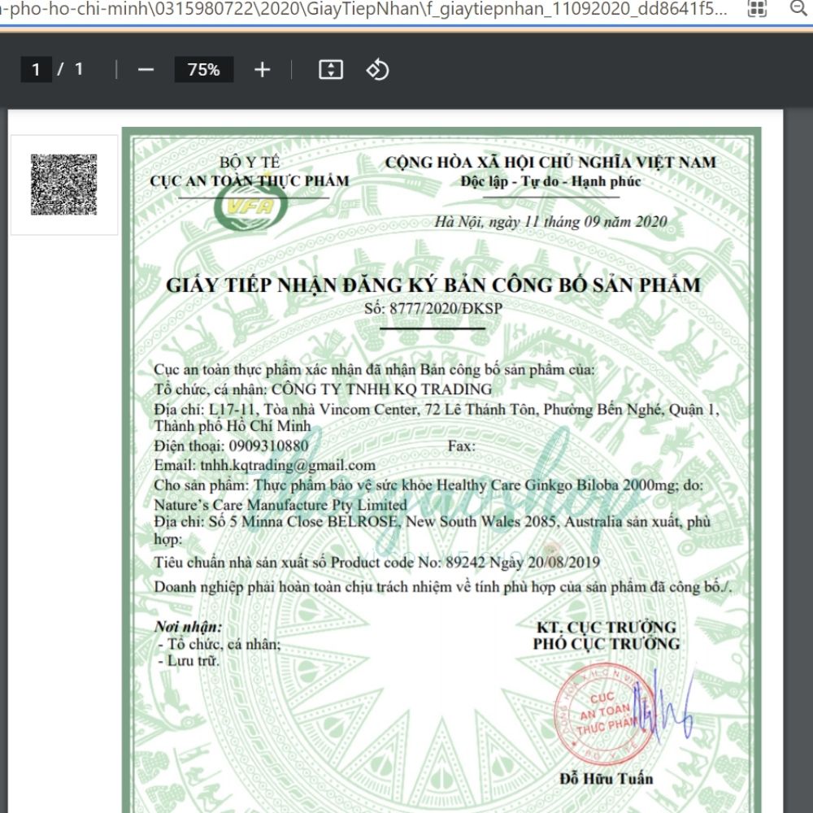
Task: Rotate the PDF counterclockwise
Action: click(x=377, y=70)
